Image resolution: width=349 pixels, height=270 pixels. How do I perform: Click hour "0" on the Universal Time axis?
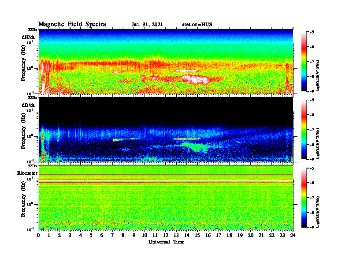(x=38, y=235)
